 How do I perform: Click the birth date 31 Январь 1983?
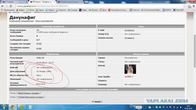[x=43, y=71]
